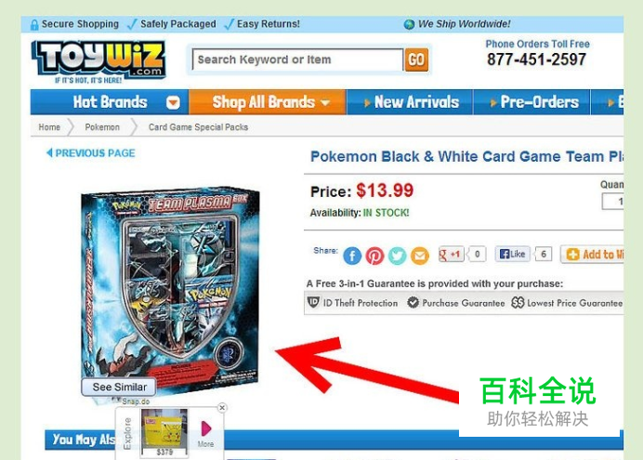Screen dimensions: 643x460
Task: Focus the Search Keyword or Item field
Action: pos(298,59)
